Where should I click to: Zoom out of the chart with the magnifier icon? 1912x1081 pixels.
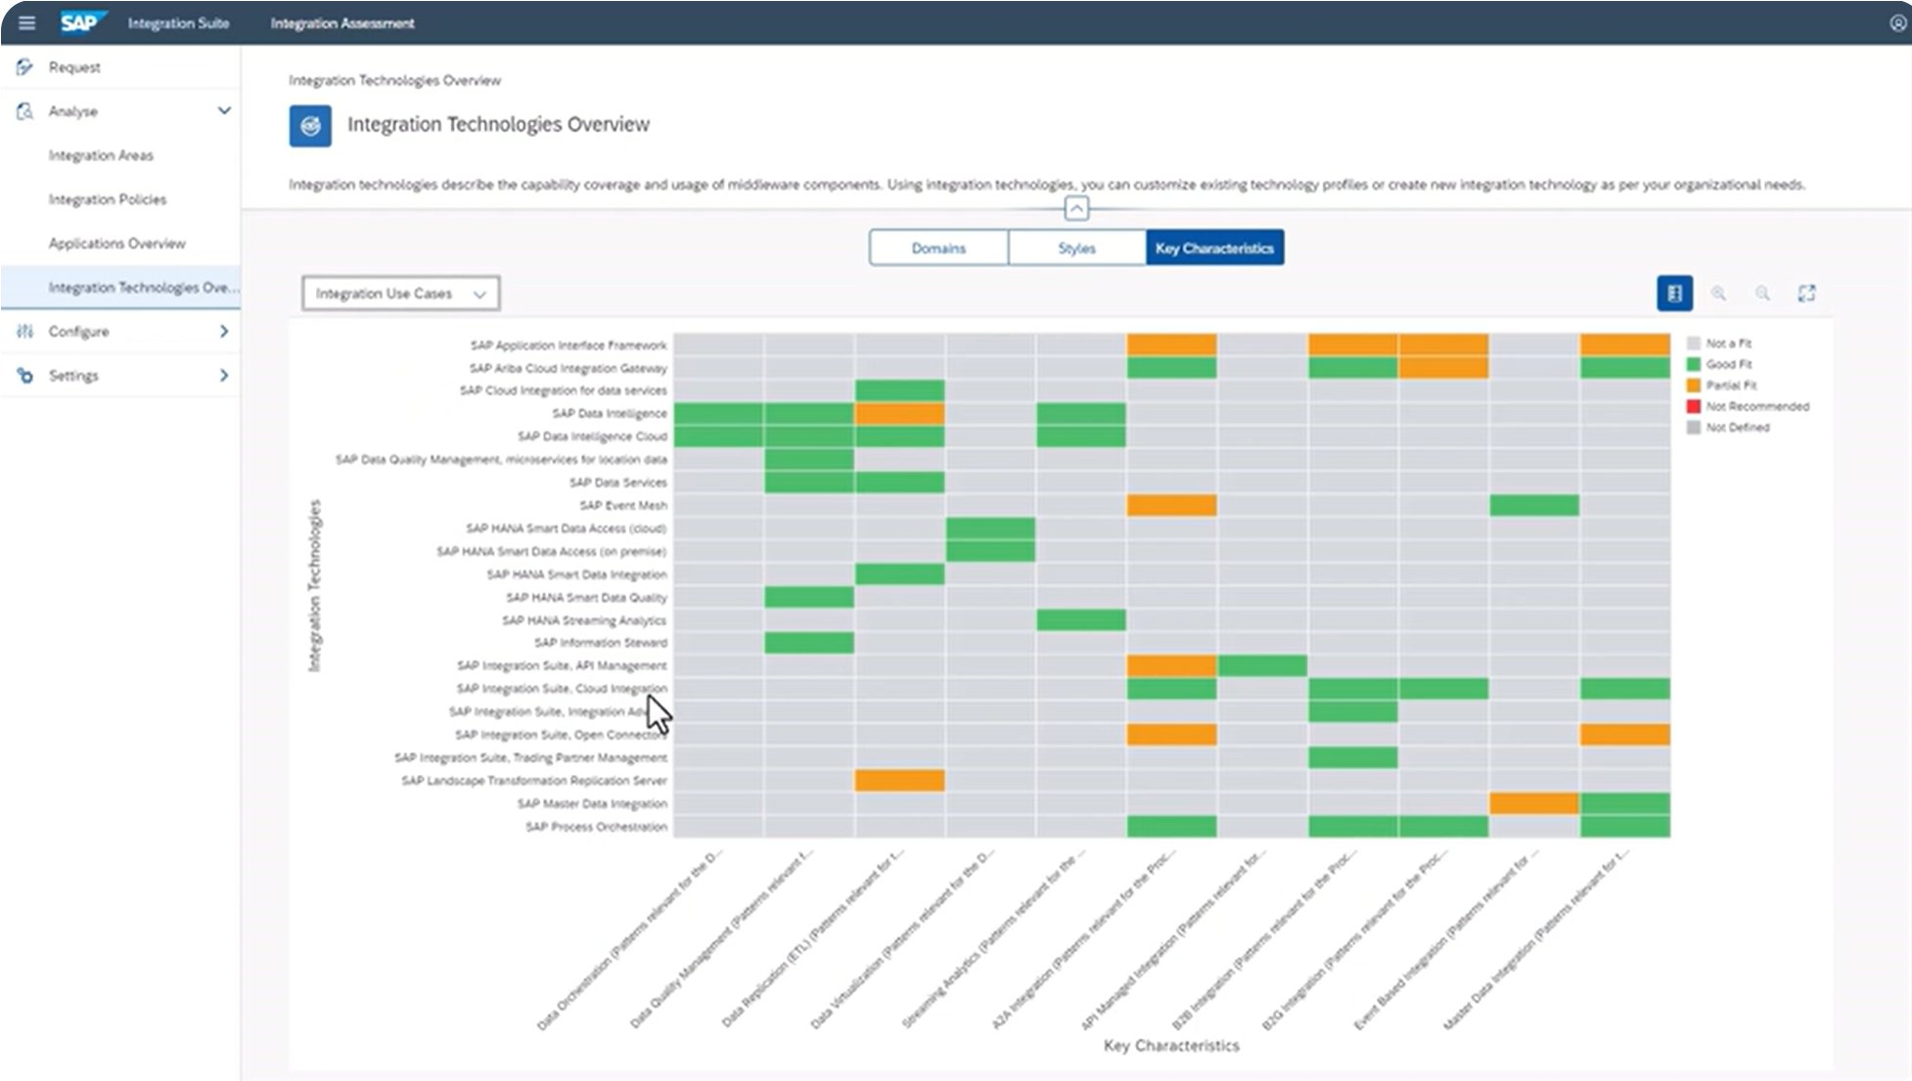[1763, 293]
